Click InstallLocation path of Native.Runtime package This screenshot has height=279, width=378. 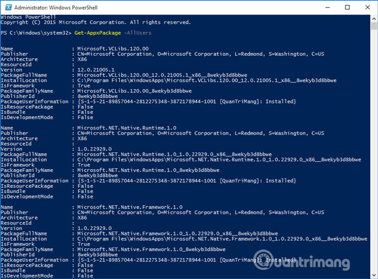(x=219, y=160)
